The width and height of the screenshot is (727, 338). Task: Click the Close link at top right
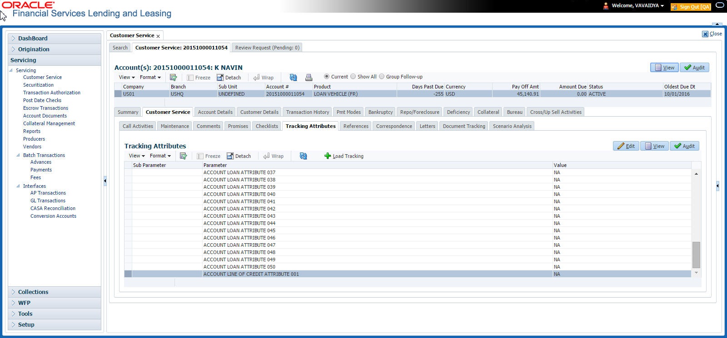712,34
